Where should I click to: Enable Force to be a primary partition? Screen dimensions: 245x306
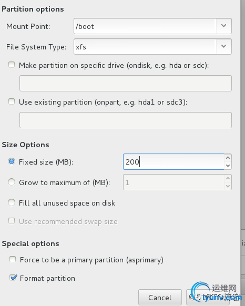[x=13, y=260]
